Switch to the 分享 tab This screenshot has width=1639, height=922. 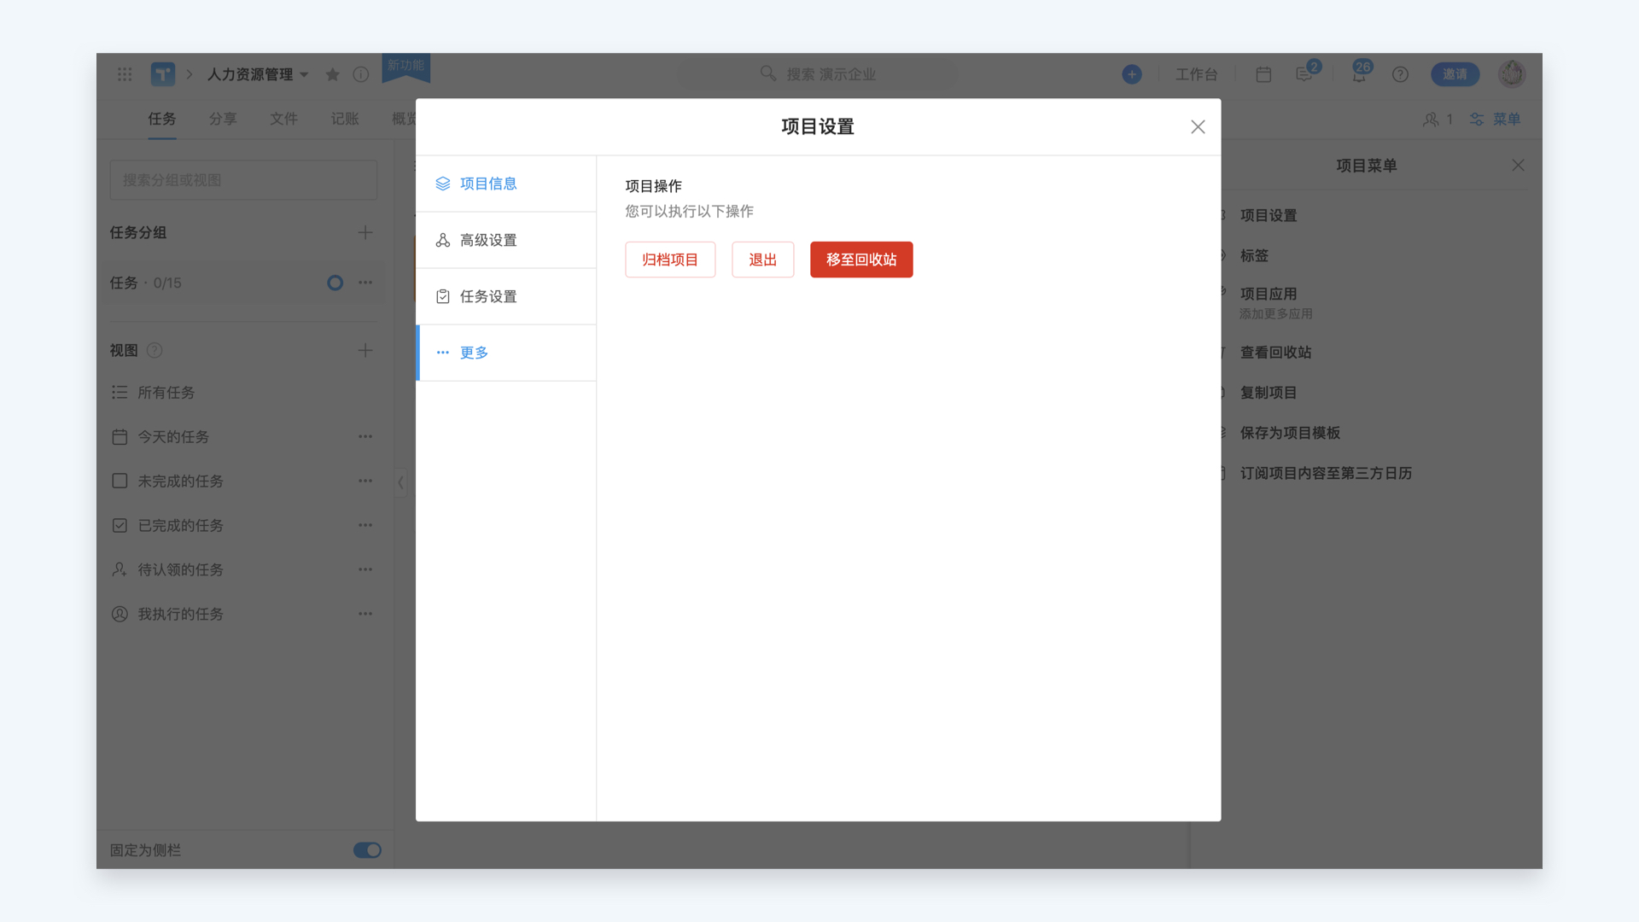click(x=223, y=120)
